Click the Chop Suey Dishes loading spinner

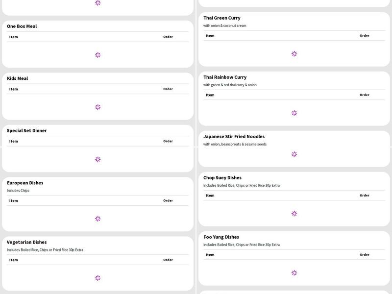(294, 214)
